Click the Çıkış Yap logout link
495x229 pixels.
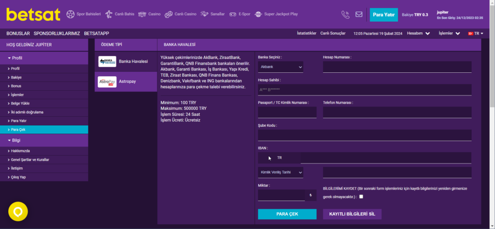point(44,177)
